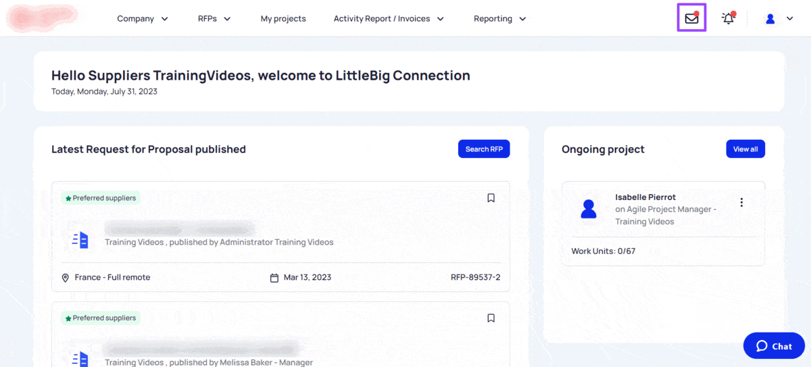This screenshot has width=811, height=367.
Task: Expand Activity Report / Invoices menu
Action: point(389,19)
